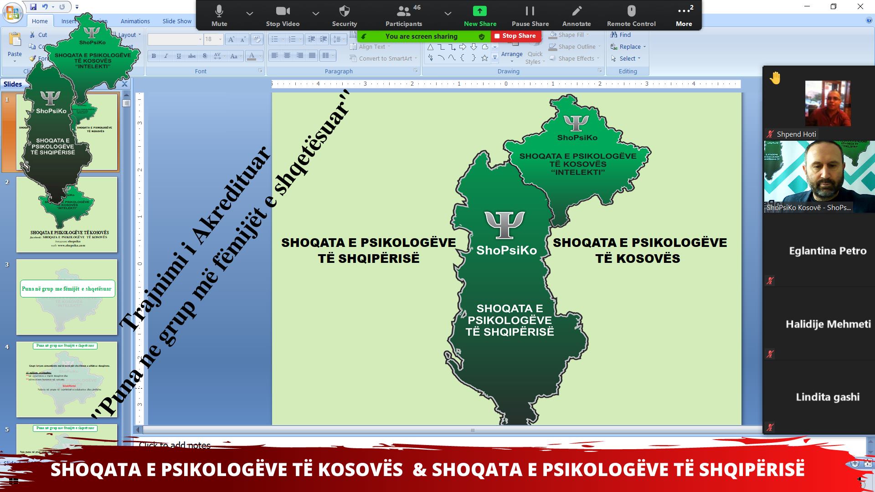Justify the paragraph text

(x=312, y=56)
